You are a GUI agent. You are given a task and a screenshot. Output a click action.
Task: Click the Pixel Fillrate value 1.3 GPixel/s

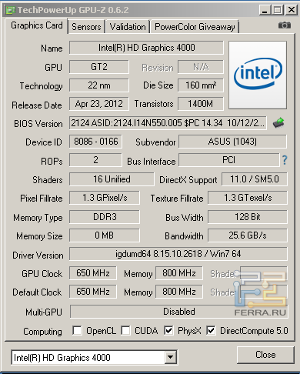pos(105,198)
